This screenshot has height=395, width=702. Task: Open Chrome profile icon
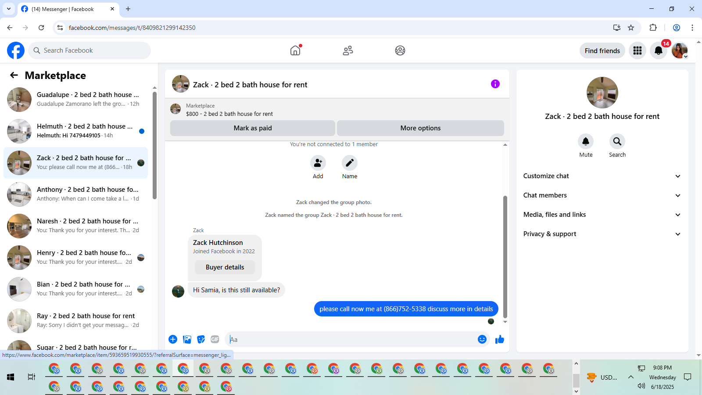coord(677,28)
